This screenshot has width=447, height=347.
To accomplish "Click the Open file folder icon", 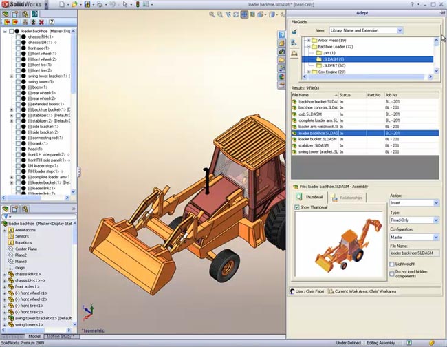I will 74,5.
